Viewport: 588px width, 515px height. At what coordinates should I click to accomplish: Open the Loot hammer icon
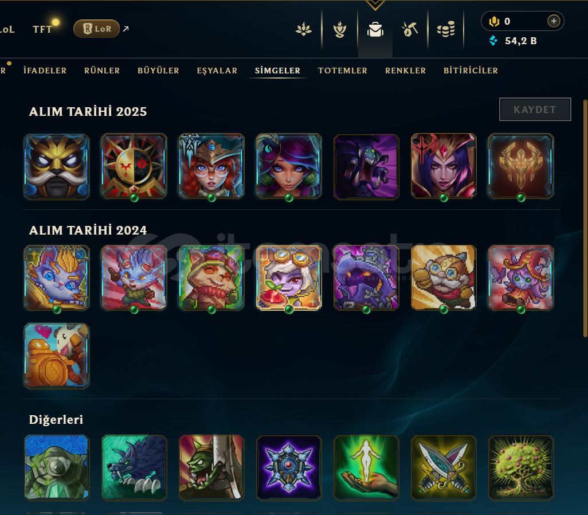tap(410, 29)
